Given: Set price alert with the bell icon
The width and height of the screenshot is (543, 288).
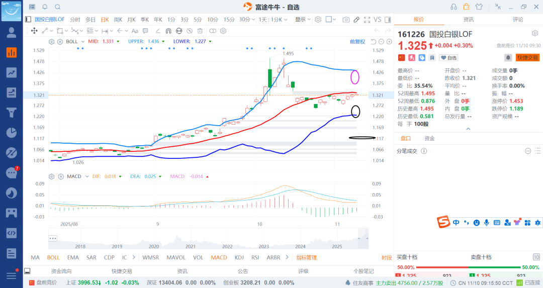Looking at the screenshot, I should coord(508,57).
